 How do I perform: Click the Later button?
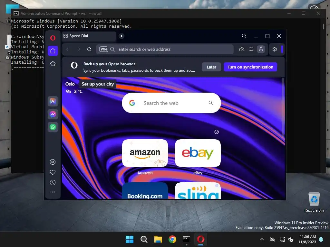click(x=211, y=67)
